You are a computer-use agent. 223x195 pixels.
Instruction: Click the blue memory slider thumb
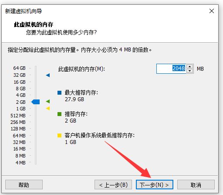coord(36,102)
